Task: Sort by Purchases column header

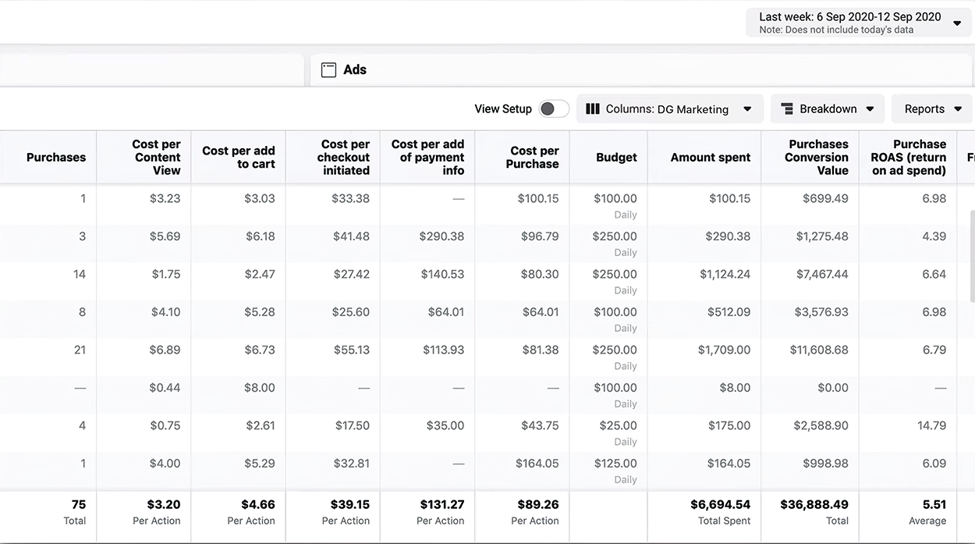Action: point(56,157)
